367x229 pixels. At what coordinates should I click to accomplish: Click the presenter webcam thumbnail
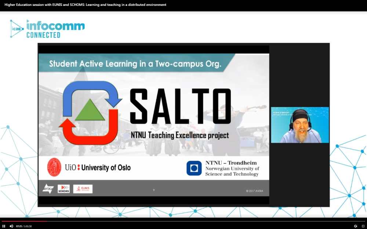[x=300, y=125]
